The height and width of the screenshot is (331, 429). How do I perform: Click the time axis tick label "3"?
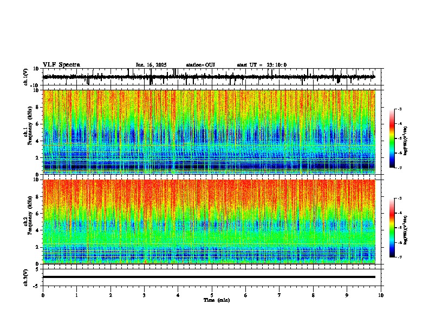pos(144,295)
